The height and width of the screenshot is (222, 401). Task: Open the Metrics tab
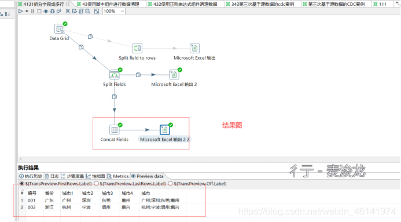click(118, 176)
